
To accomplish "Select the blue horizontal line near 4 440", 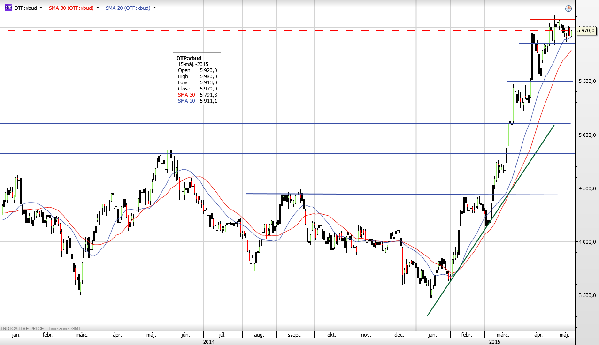I will click(408, 194).
